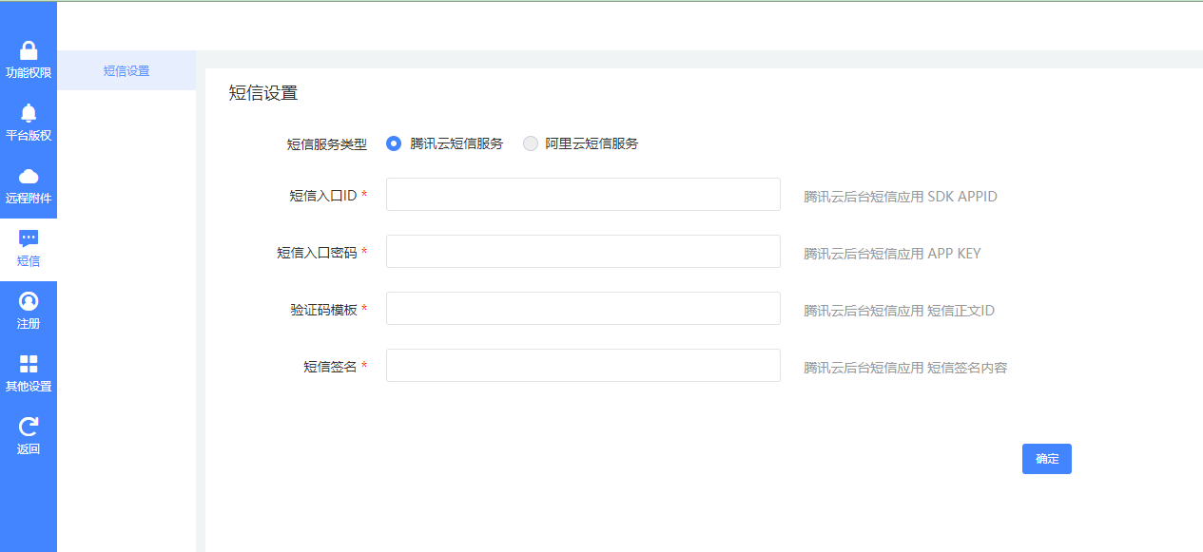1203x552 pixels.
Task: Focus the 短信签名 input field
Action: [x=583, y=365]
